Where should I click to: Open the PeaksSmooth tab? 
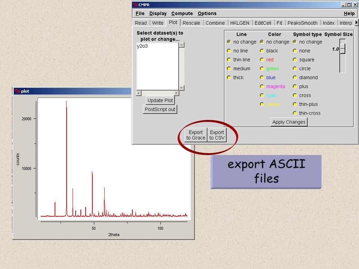coord(303,23)
